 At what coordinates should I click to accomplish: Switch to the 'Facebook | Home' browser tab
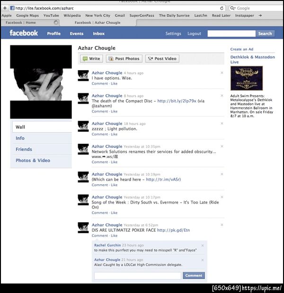point(30,22)
